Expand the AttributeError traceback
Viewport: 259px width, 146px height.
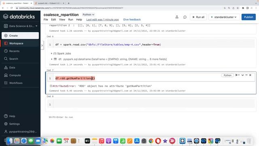[x=51, y=86]
